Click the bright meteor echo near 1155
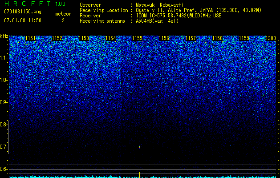 (x=140, y=147)
